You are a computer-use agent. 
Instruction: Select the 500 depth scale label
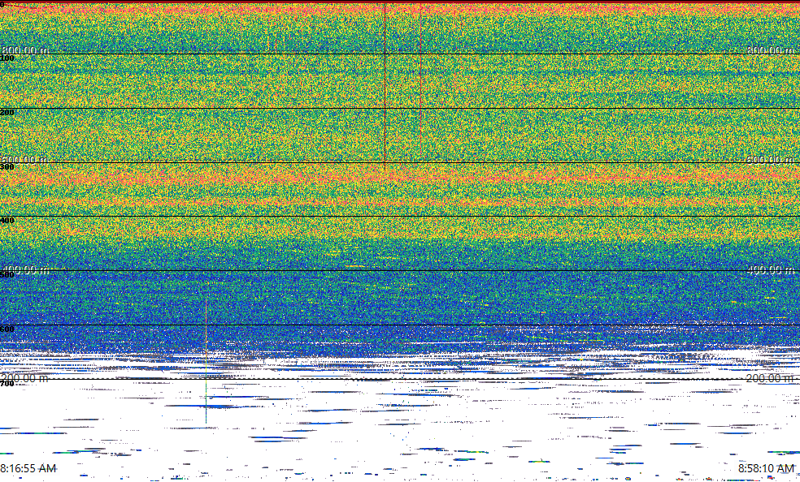pyautogui.click(x=7, y=275)
